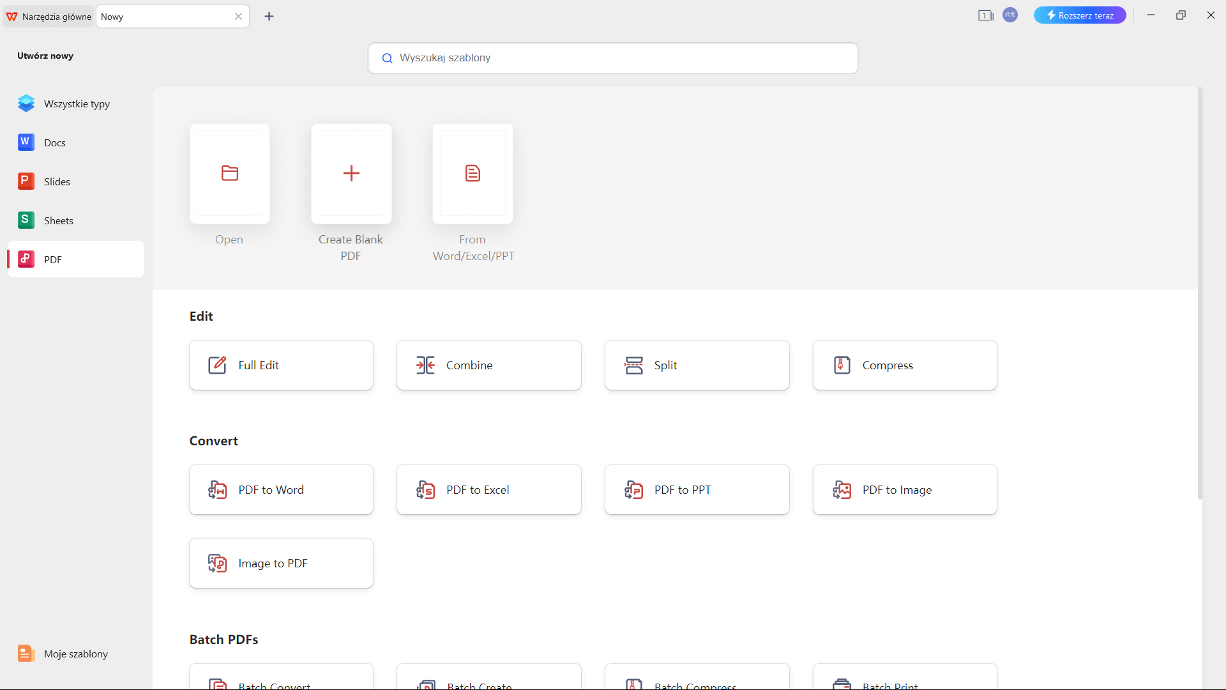Image resolution: width=1226 pixels, height=690 pixels.
Task: Switch to the Narzędzia główne tab
Action: pyautogui.click(x=48, y=16)
